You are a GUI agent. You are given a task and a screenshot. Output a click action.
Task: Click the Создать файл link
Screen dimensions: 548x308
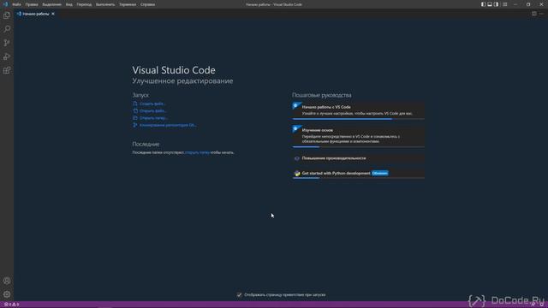(x=149, y=104)
